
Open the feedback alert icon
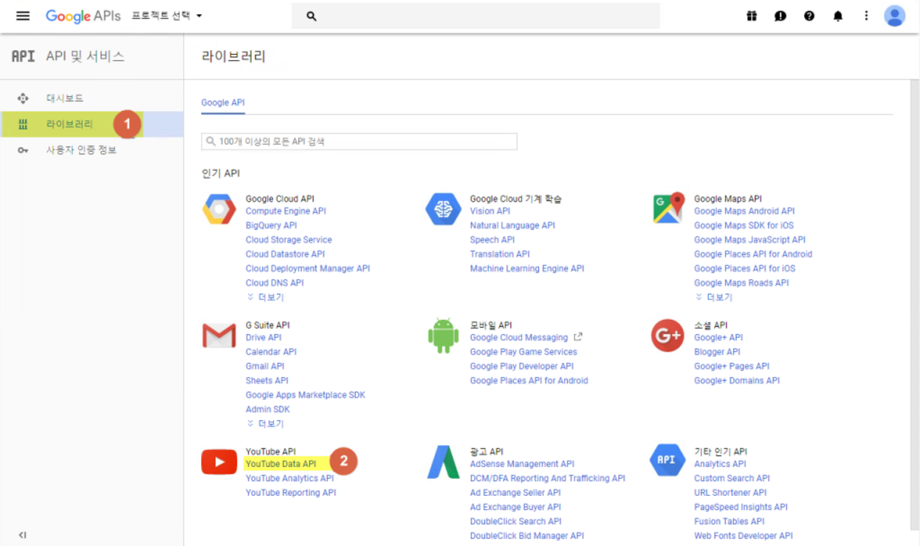780,16
